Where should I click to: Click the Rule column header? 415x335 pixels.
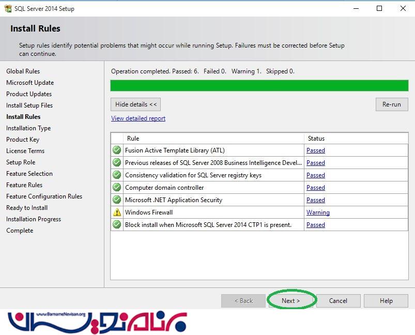[x=213, y=138]
